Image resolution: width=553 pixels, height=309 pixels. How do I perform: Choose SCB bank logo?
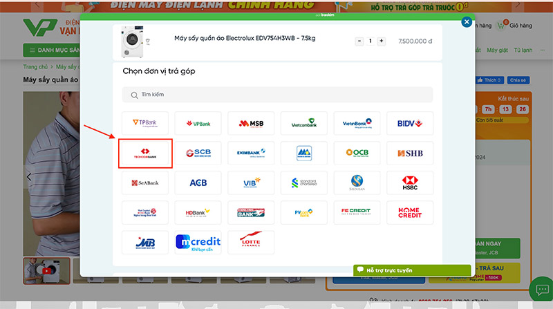198,153
